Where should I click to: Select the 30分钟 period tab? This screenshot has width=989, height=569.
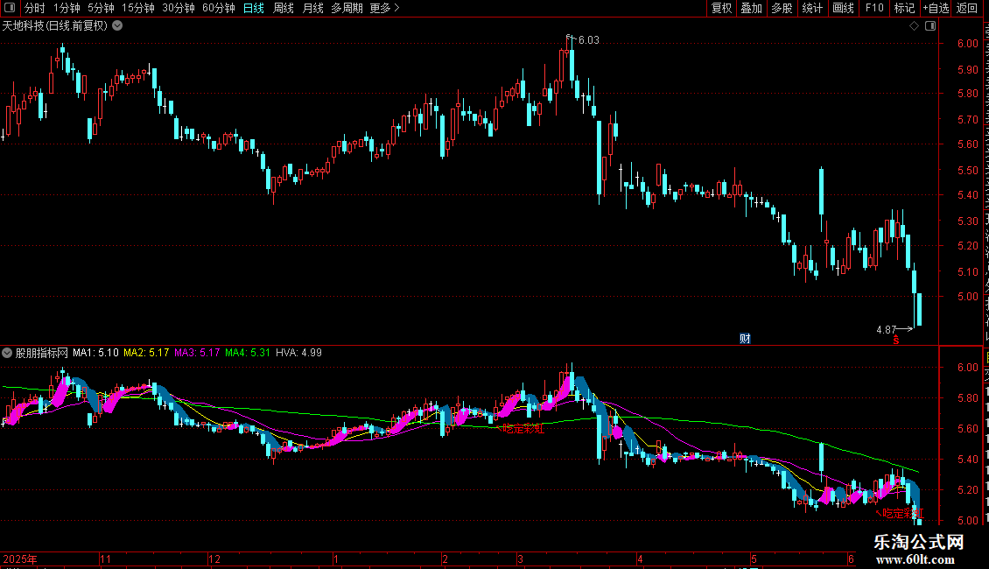pyautogui.click(x=179, y=8)
